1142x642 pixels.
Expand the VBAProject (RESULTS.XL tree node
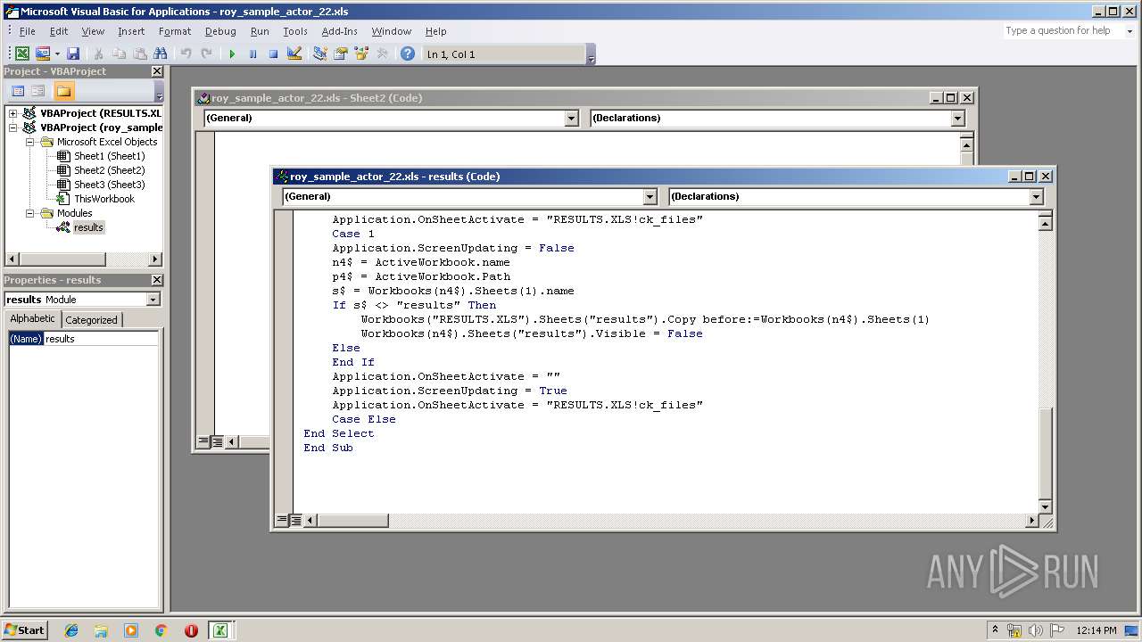click(x=13, y=113)
